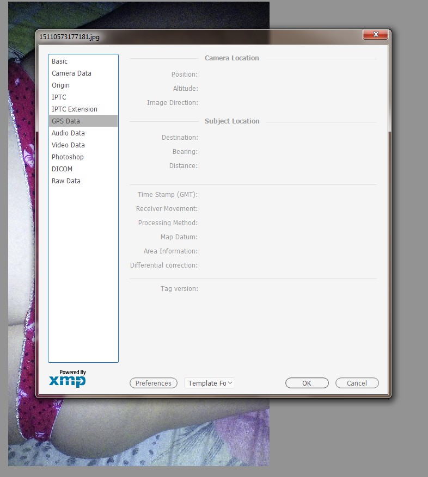The image size is (428, 477).
Task: Open the Basic metadata category
Action: click(x=83, y=61)
